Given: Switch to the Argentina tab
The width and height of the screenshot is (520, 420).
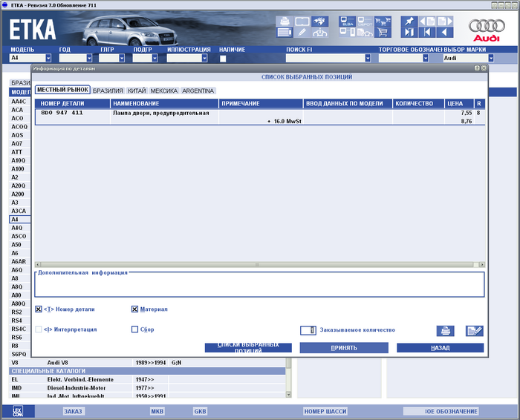Looking at the screenshot, I should pyautogui.click(x=198, y=91).
